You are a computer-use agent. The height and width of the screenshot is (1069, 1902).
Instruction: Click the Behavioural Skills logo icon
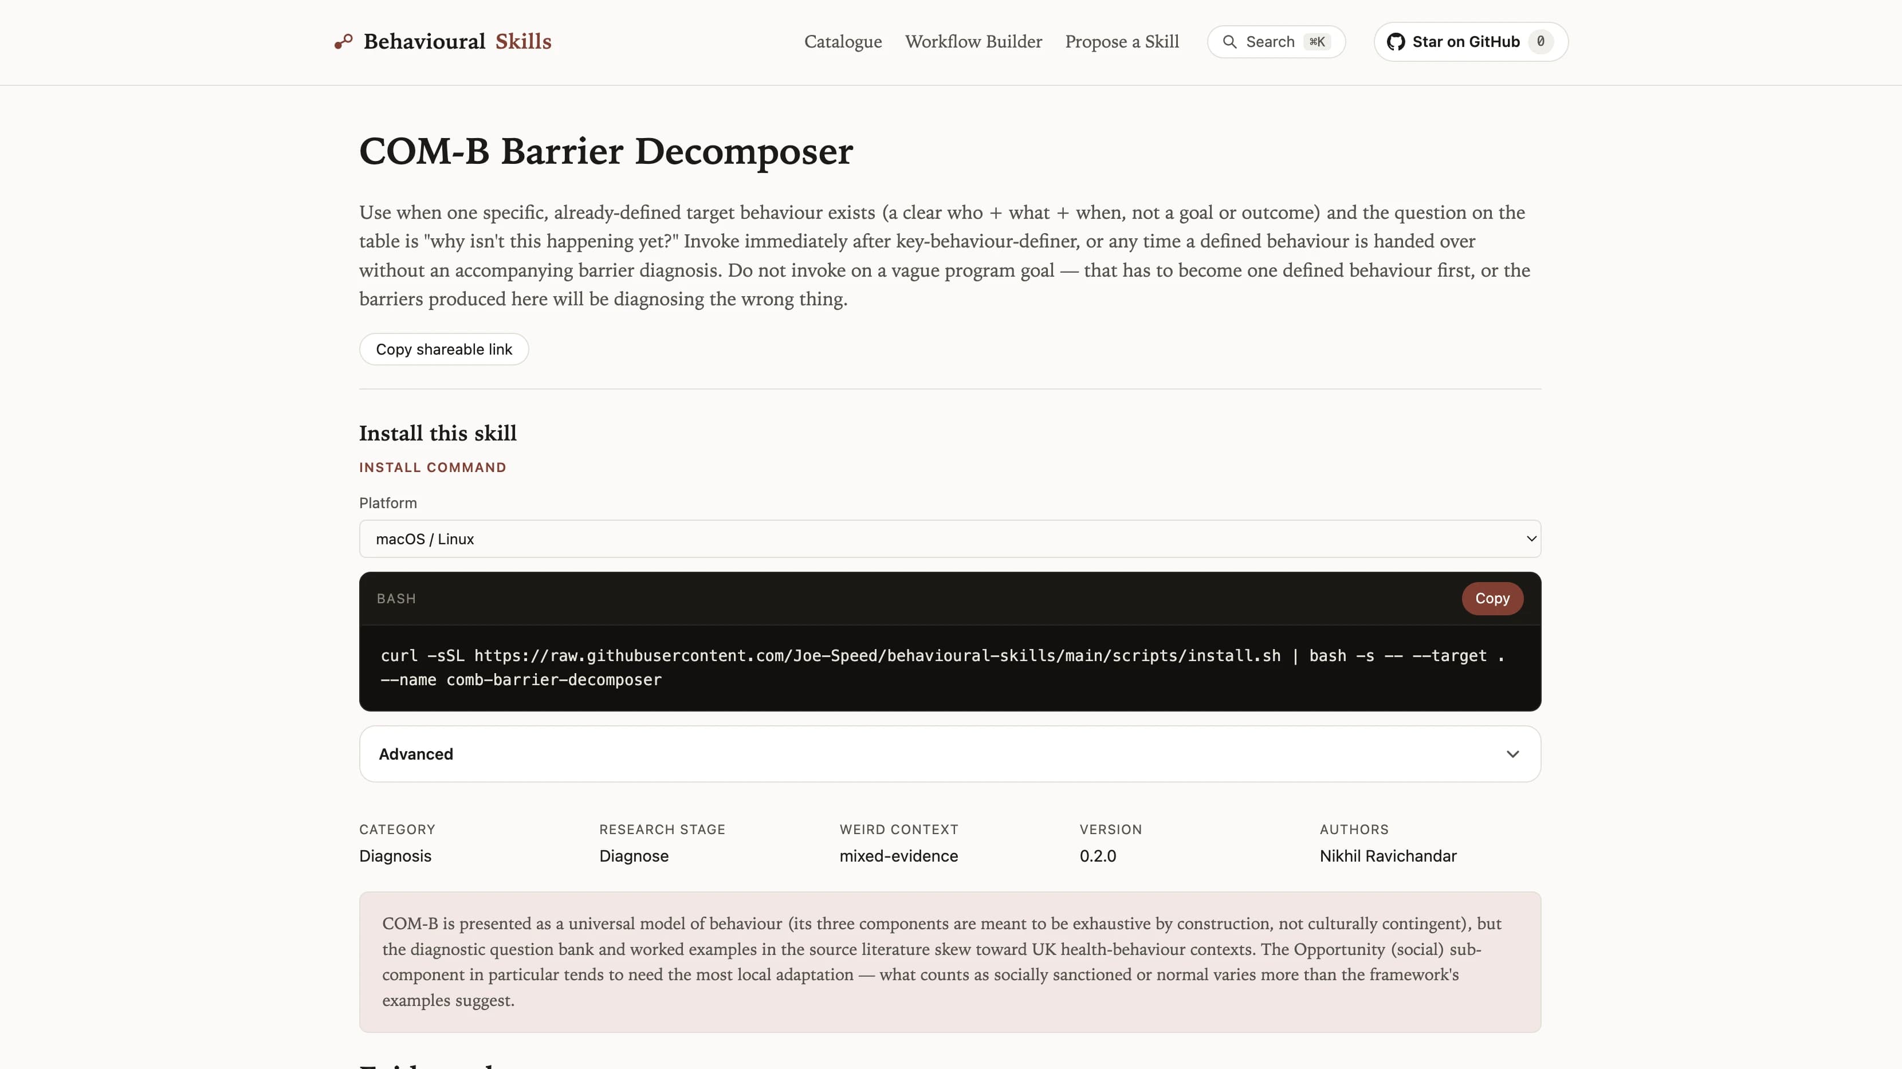click(343, 42)
